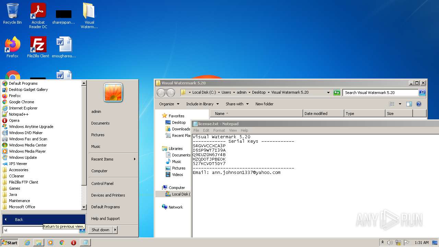
Task: Open Notepad Edit menu
Action: tap(206, 130)
